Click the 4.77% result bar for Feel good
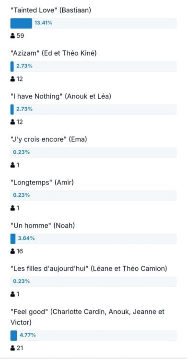The image size is (187, 359). tap(93, 336)
